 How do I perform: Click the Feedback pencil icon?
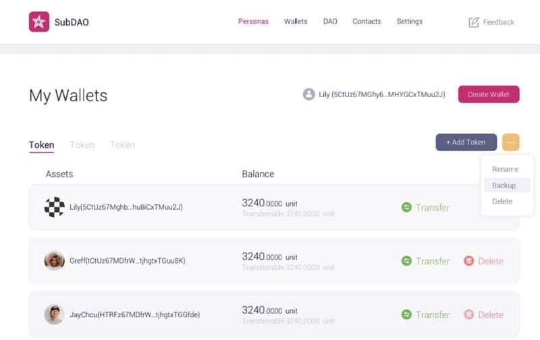pos(474,22)
